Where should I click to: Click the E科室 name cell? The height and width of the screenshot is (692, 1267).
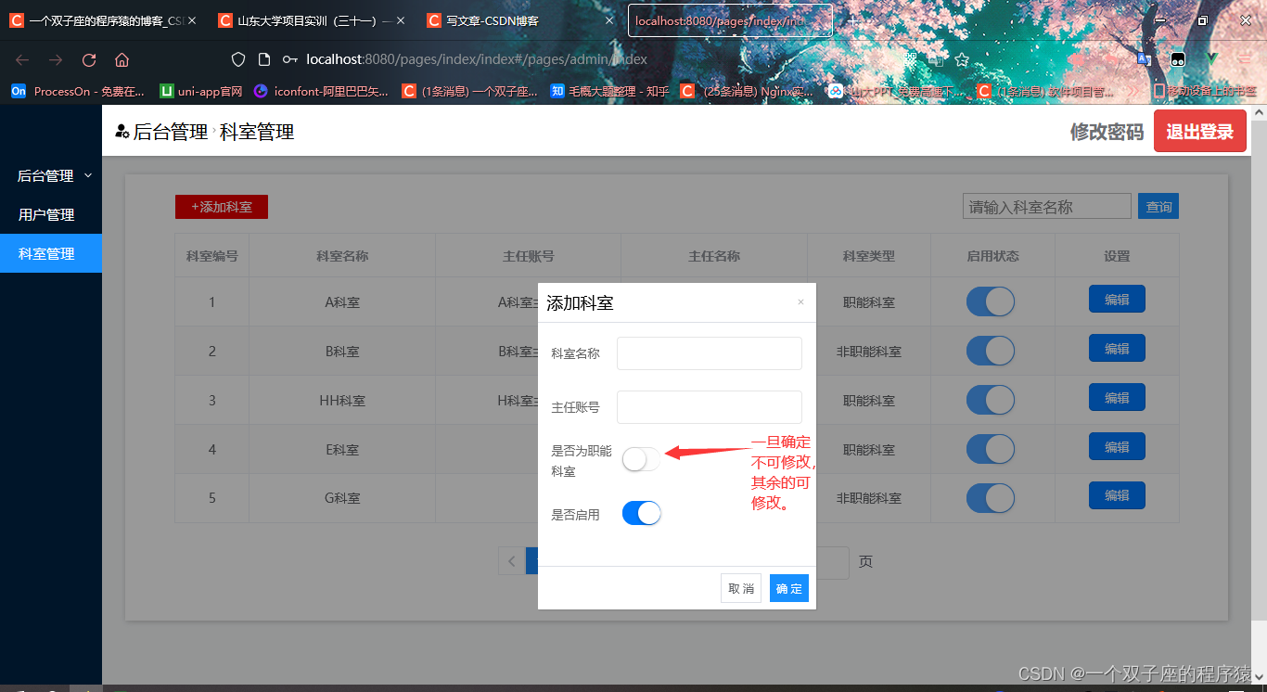[x=342, y=450]
